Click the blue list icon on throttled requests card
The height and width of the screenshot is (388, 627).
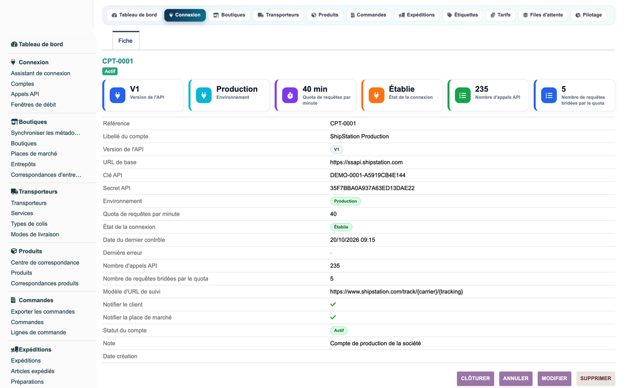[549, 96]
